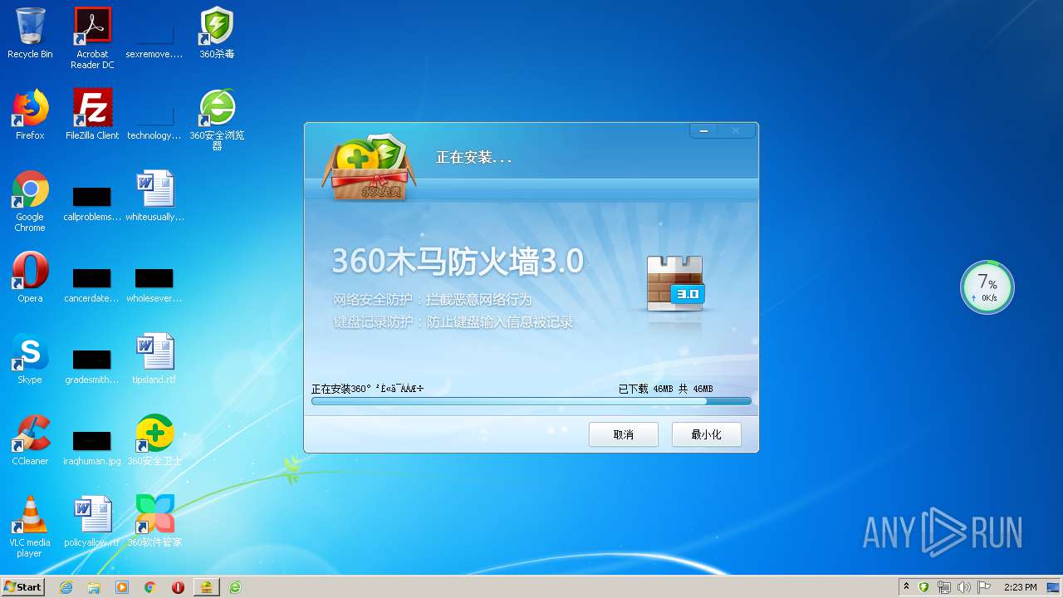Screen dimensions: 1063x598
Task: Click the 360 shield tray icon
Action: point(923,587)
